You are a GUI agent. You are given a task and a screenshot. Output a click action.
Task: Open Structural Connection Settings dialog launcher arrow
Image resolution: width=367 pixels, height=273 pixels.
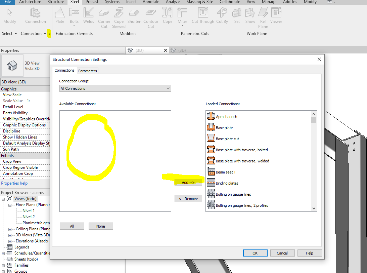point(49,34)
